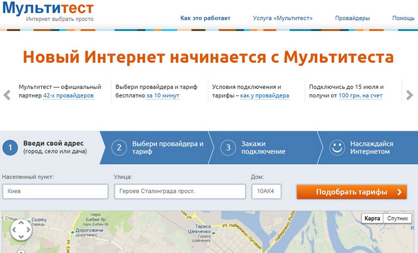
Task: Click the Улица: label
Action: [123, 177]
